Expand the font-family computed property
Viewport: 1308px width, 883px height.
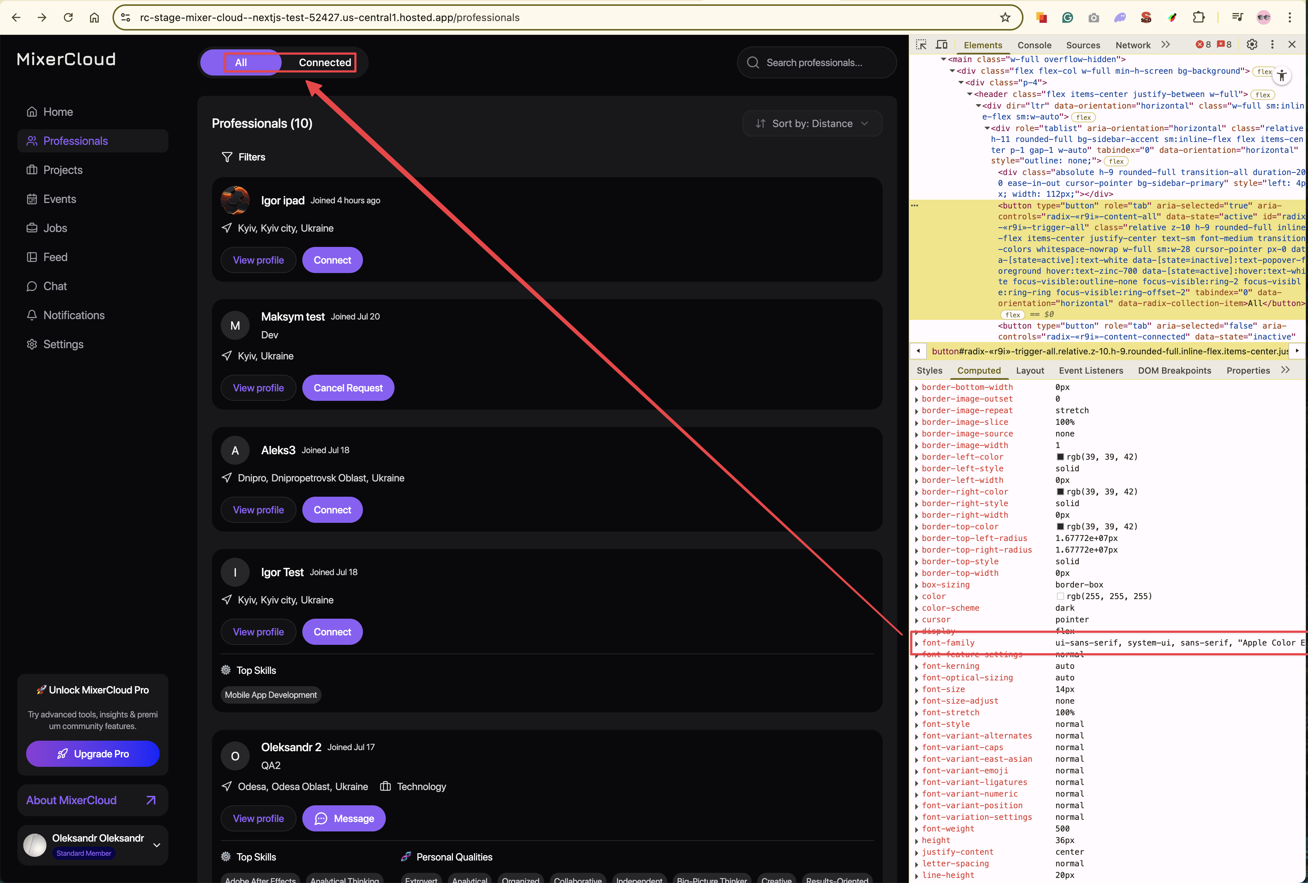coord(917,643)
